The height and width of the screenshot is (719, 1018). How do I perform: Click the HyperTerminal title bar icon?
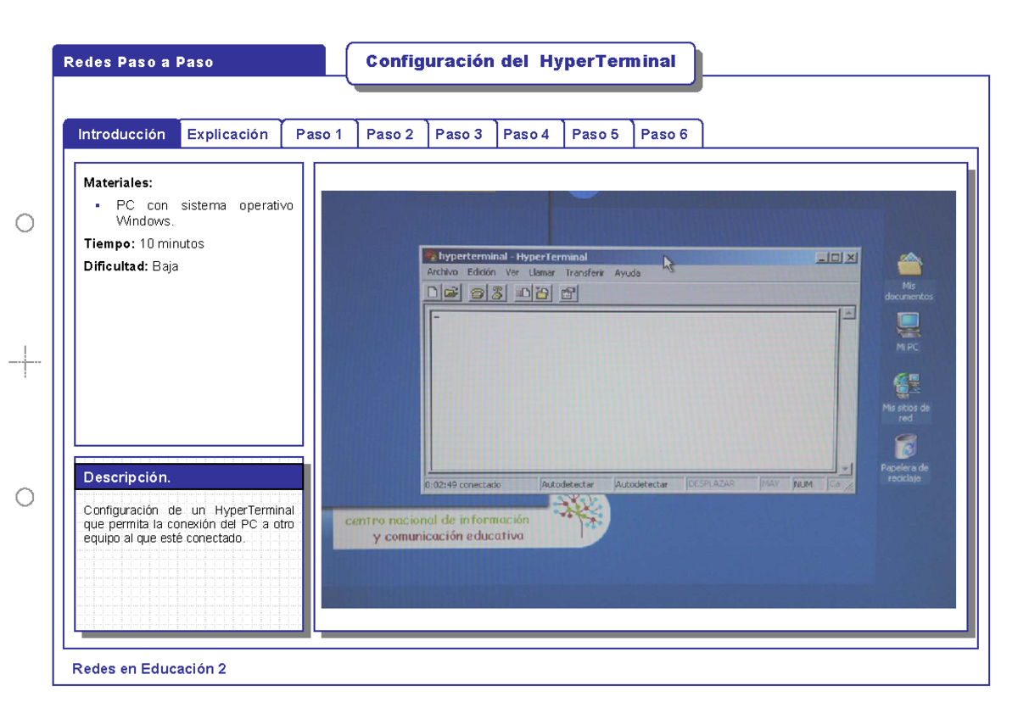coord(432,256)
